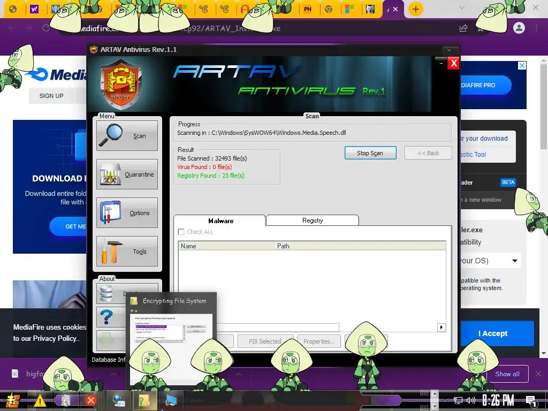Open the Start menu icon
The width and height of the screenshot is (548, 411).
tap(12, 400)
